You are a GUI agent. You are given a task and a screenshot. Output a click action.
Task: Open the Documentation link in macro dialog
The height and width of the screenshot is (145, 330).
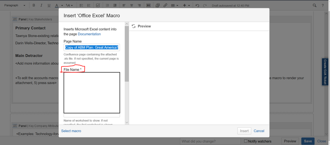(x=89, y=34)
